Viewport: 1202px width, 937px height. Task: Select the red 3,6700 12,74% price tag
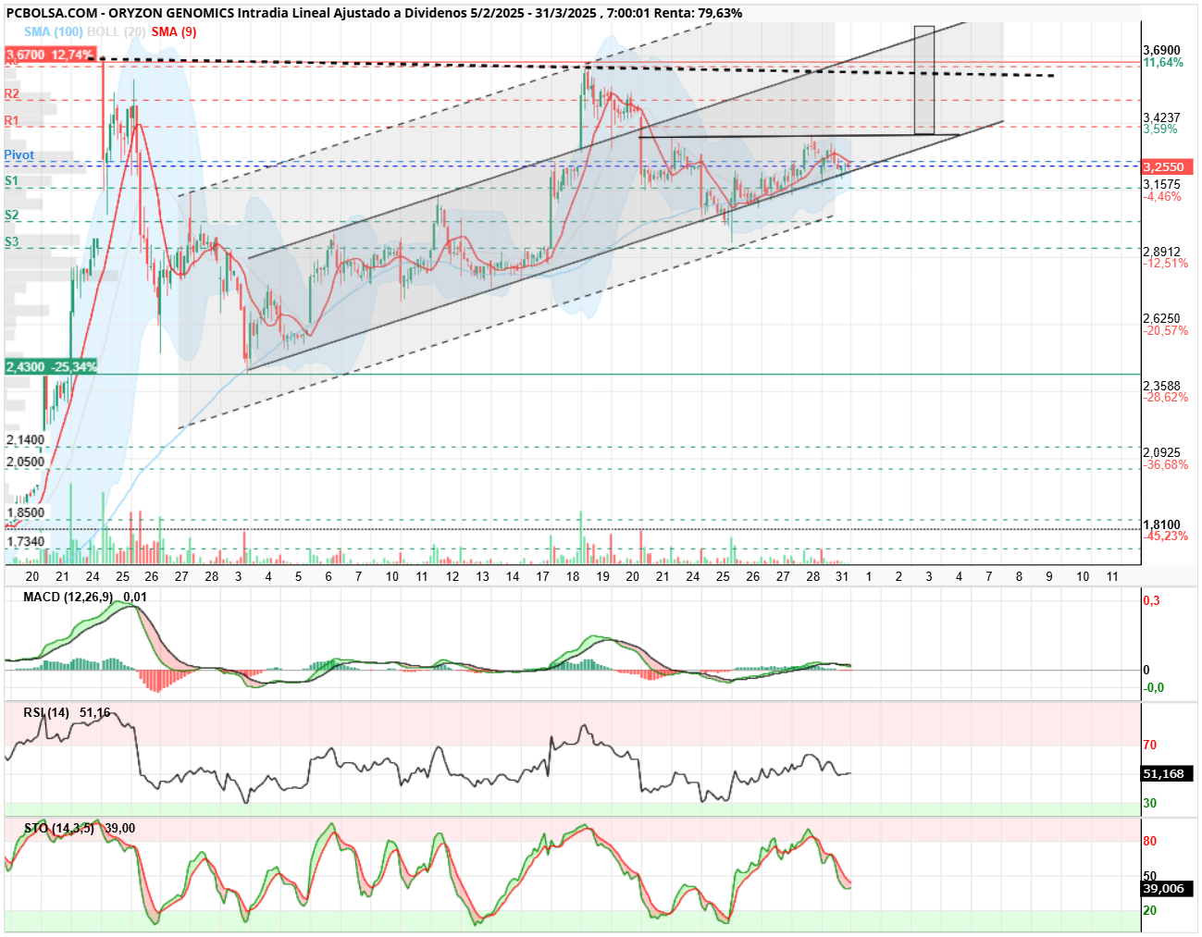[x=50, y=55]
